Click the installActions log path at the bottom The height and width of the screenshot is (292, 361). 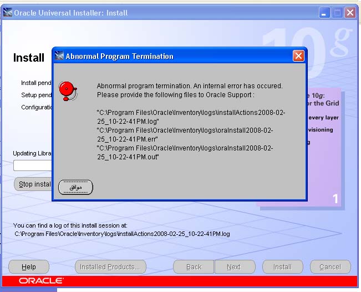[122, 234]
